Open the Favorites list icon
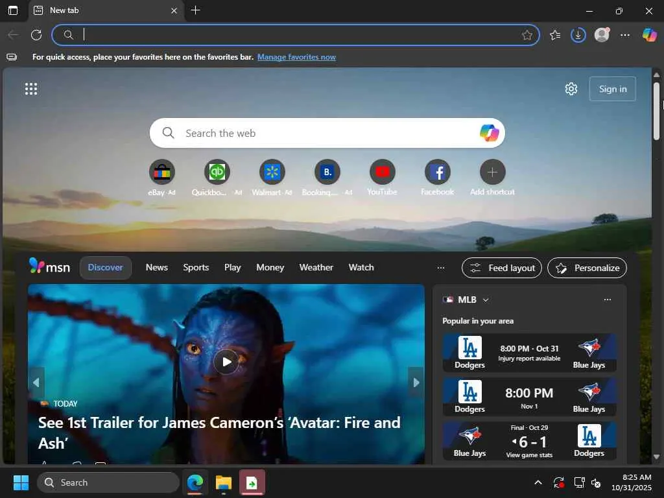The height and width of the screenshot is (498, 664). (555, 35)
